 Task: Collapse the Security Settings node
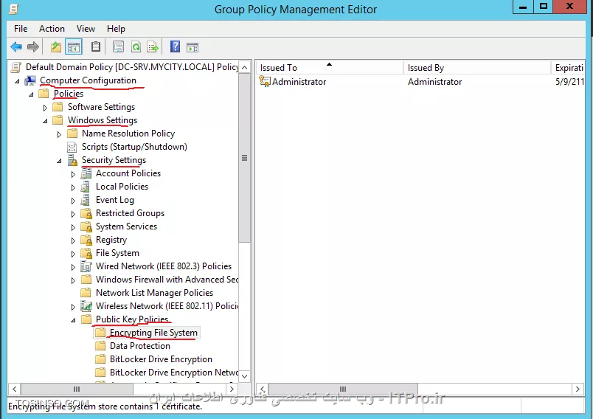[x=60, y=161]
